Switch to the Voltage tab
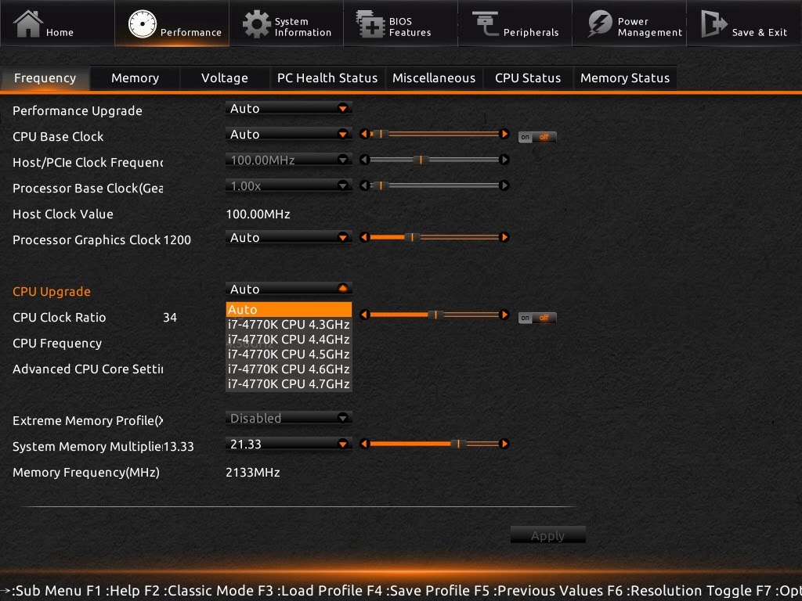802x601 pixels. tap(225, 78)
